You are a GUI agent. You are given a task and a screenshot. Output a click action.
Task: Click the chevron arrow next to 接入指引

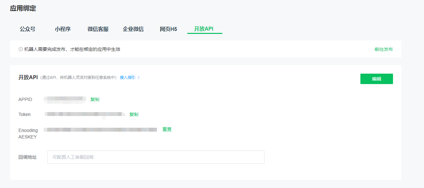[139, 78]
